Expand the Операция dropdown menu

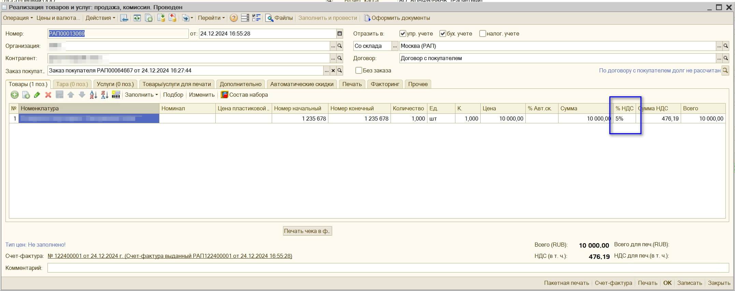click(18, 18)
